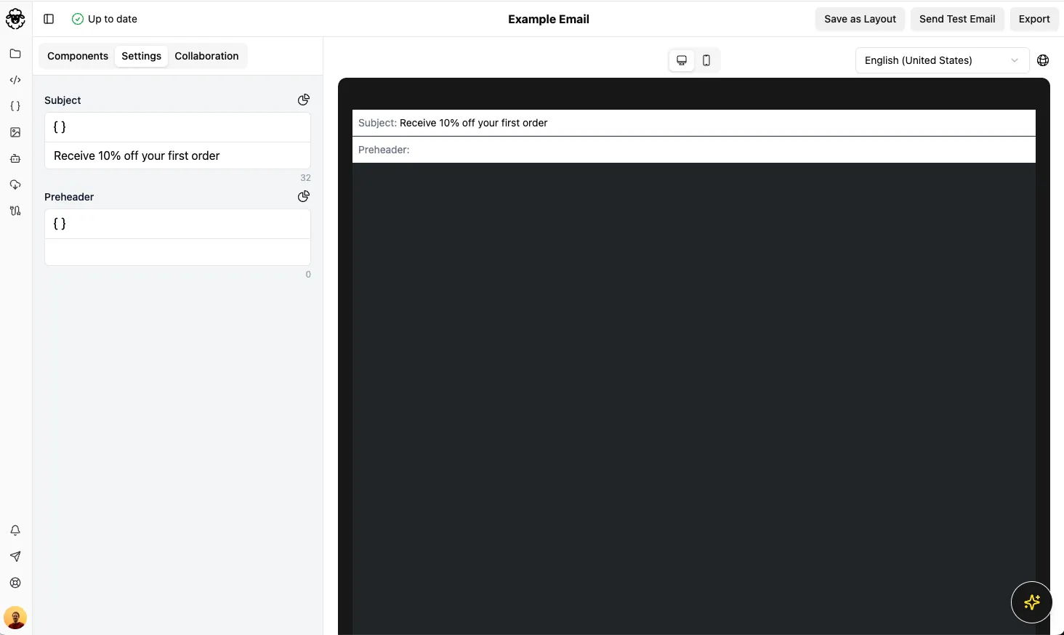The height and width of the screenshot is (635, 1064).
Task: Open the folder projects sidebar item
Action: click(15, 54)
